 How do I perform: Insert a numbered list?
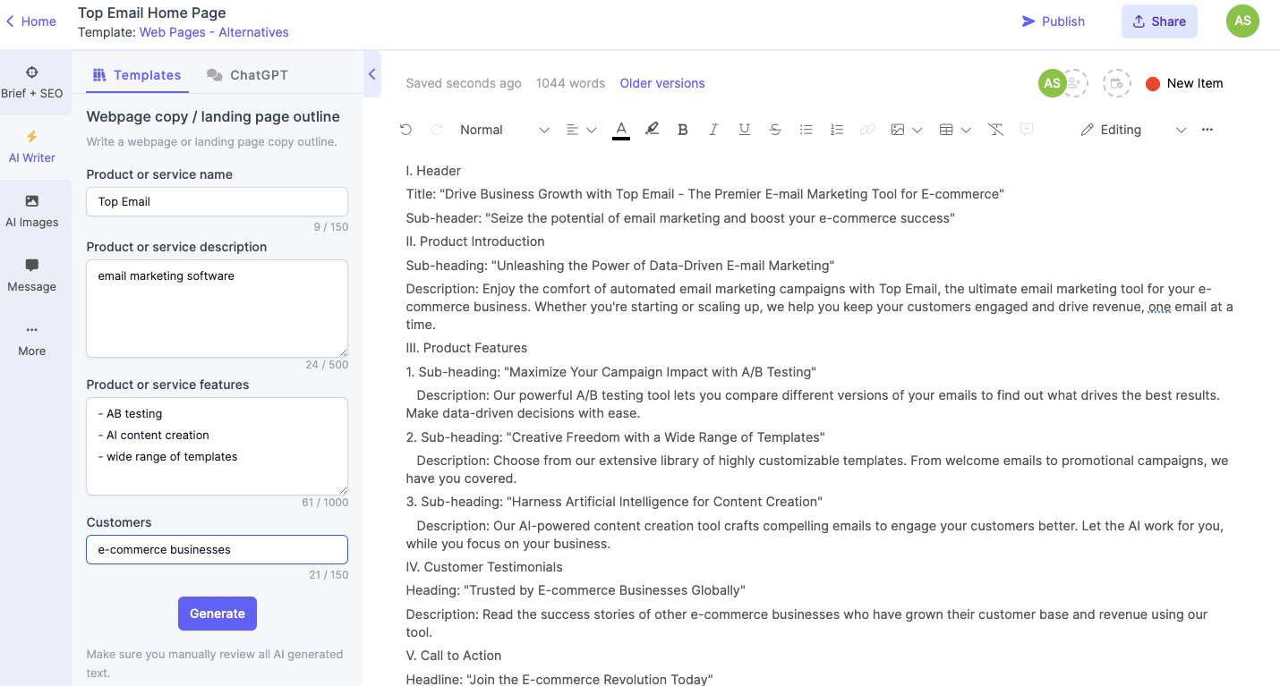coord(837,130)
